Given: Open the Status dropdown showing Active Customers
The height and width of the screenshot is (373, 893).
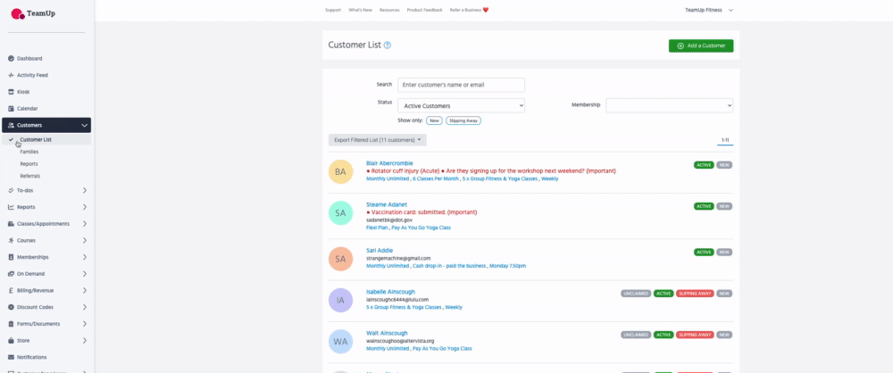Looking at the screenshot, I should coord(461,105).
